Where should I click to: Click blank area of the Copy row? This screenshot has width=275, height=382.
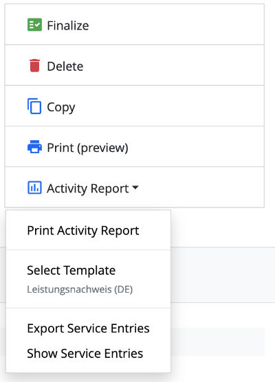coord(169,106)
